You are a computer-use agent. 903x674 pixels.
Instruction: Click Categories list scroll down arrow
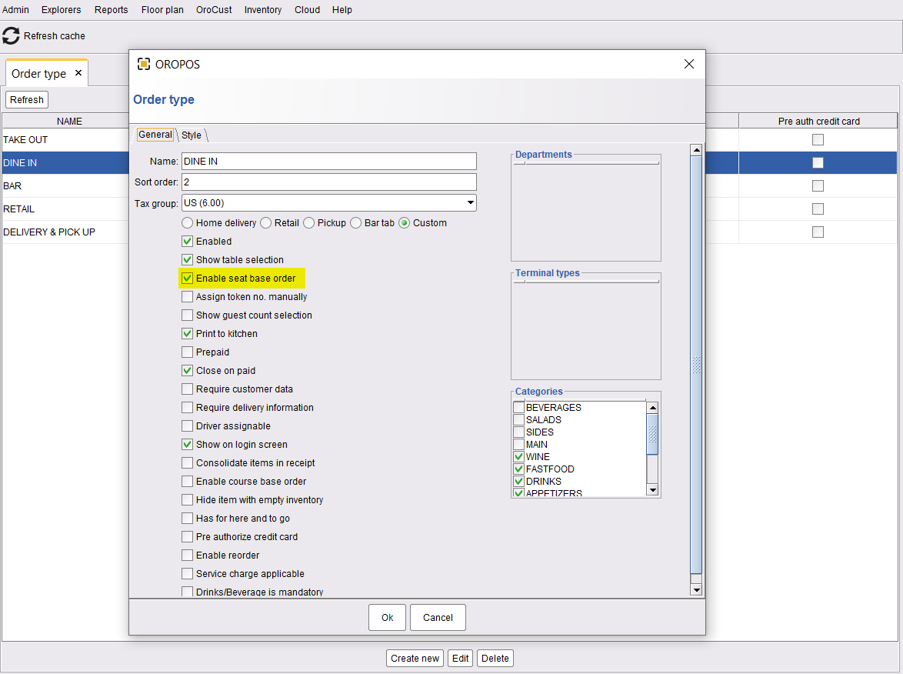tap(652, 490)
